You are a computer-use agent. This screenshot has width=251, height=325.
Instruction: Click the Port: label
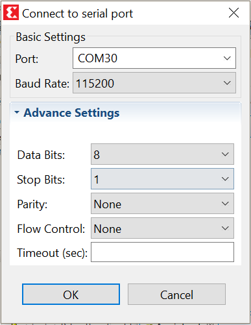tap(27, 59)
